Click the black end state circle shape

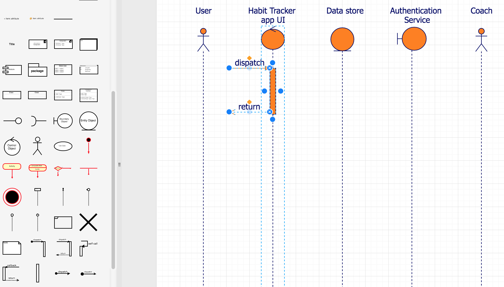click(12, 197)
